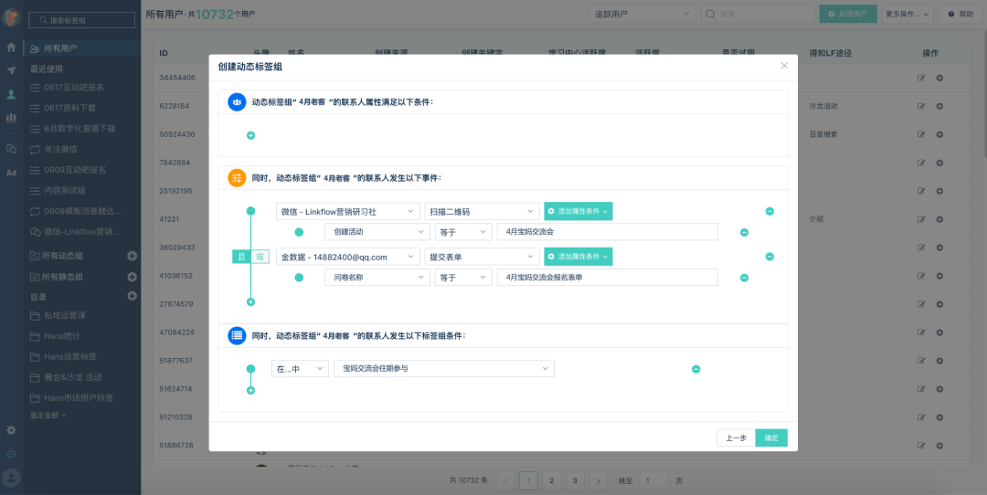This screenshot has height=495, width=987.
Task: Remove the 宝妈交流会往期参与 tag group condition
Action: (x=695, y=369)
